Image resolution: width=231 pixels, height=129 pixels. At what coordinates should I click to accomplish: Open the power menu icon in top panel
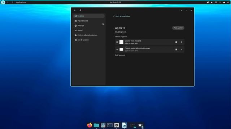(x=228, y=3)
